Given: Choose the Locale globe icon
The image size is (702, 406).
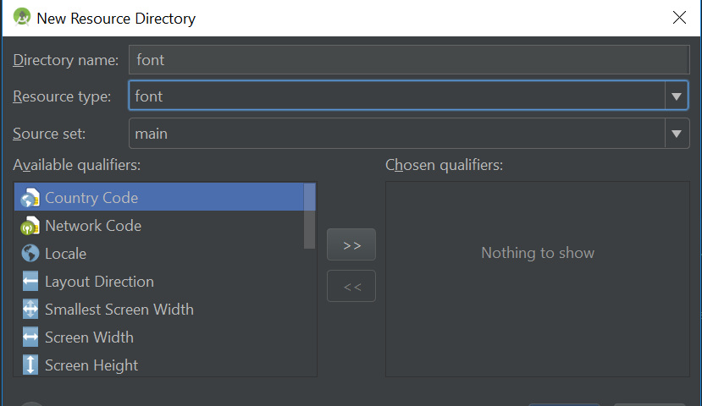Looking at the screenshot, I should click(30, 254).
